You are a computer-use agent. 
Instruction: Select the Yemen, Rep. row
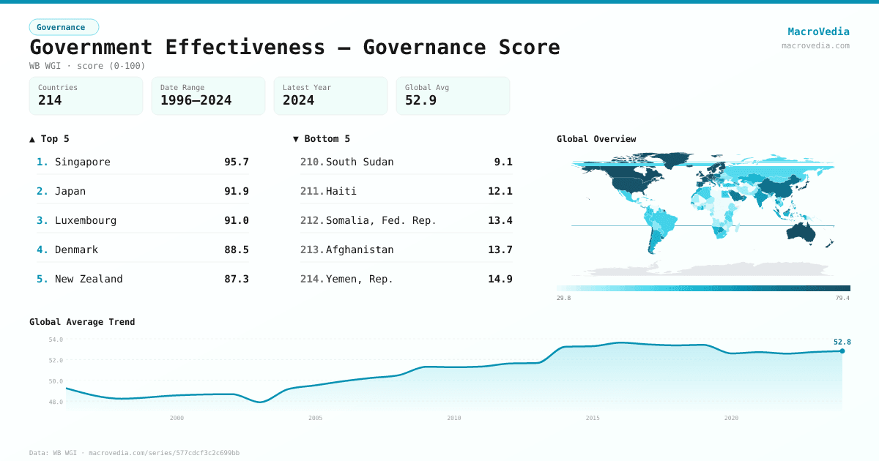[x=407, y=279]
